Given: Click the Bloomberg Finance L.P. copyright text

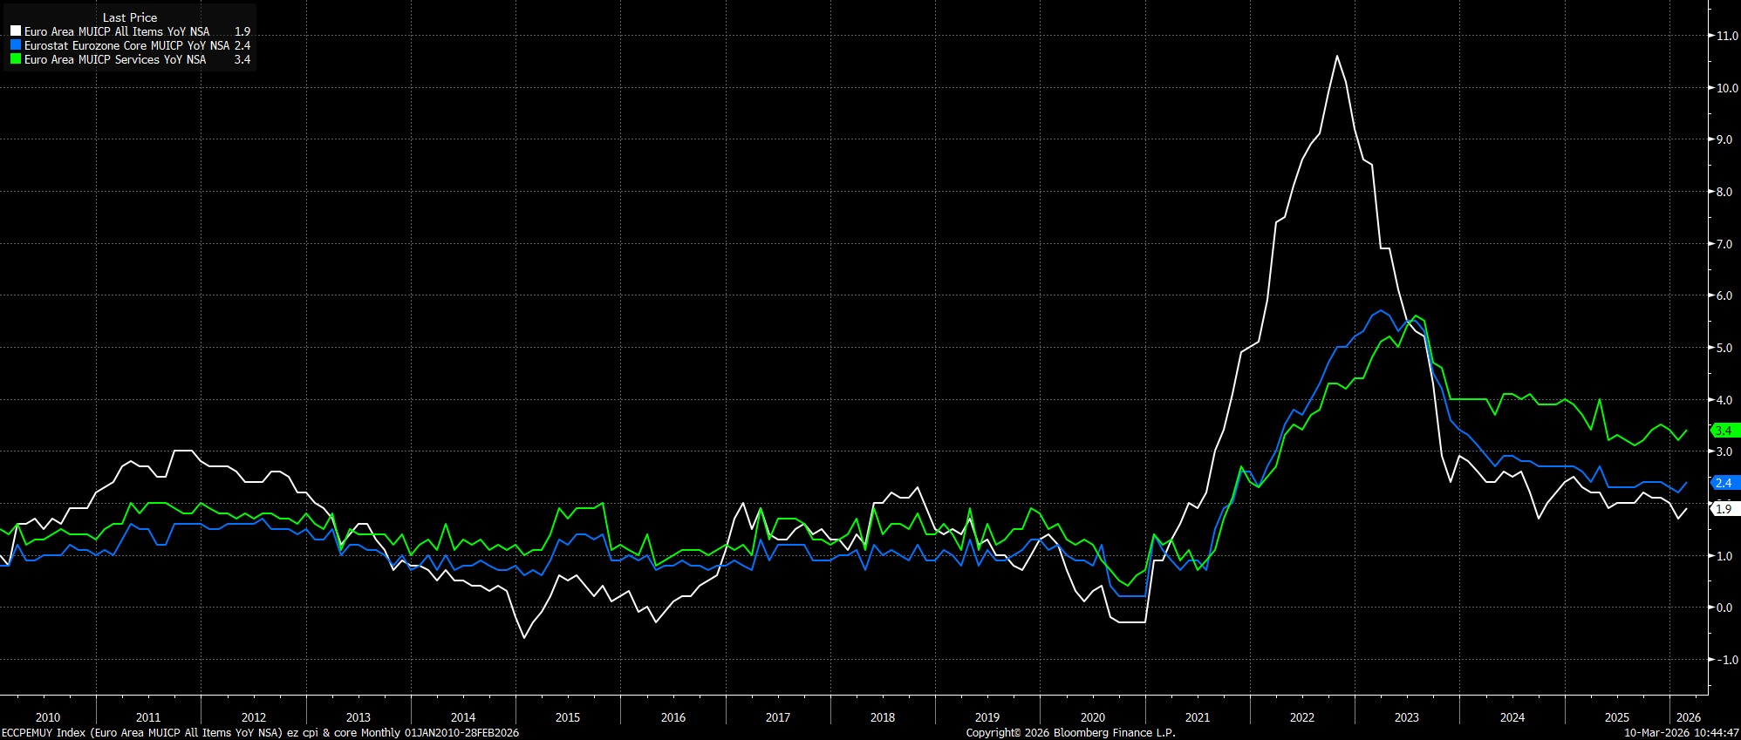Looking at the screenshot, I should point(1070,733).
